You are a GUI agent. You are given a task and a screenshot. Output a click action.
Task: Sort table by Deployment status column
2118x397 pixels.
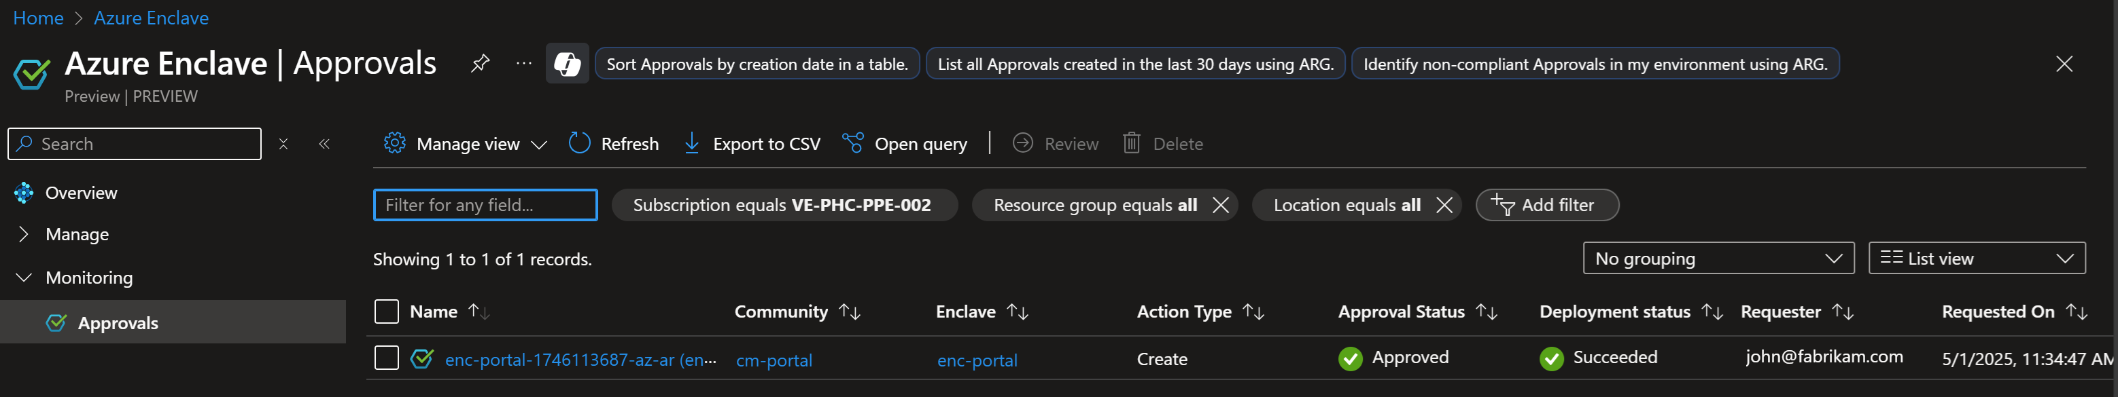[x=1712, y=311]
